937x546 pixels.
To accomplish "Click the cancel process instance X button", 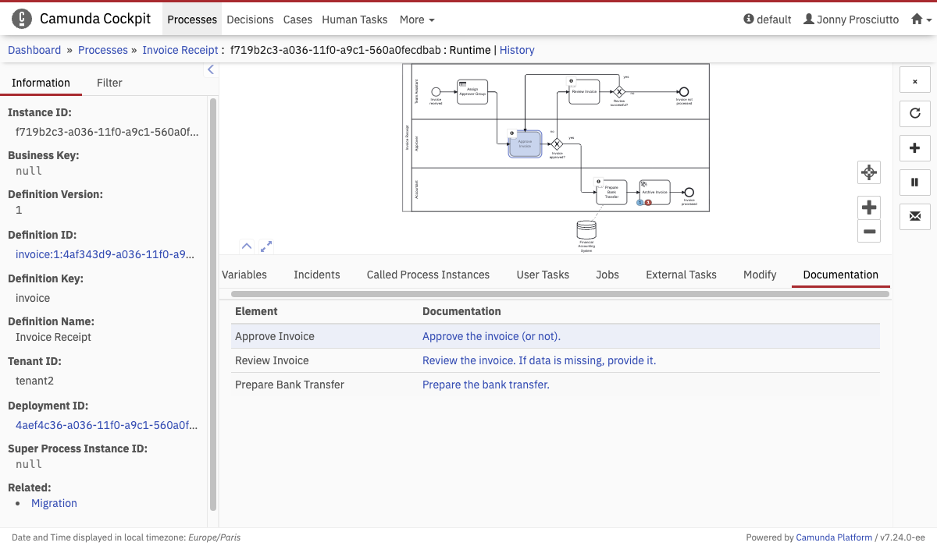I will (x=914, y=80).
